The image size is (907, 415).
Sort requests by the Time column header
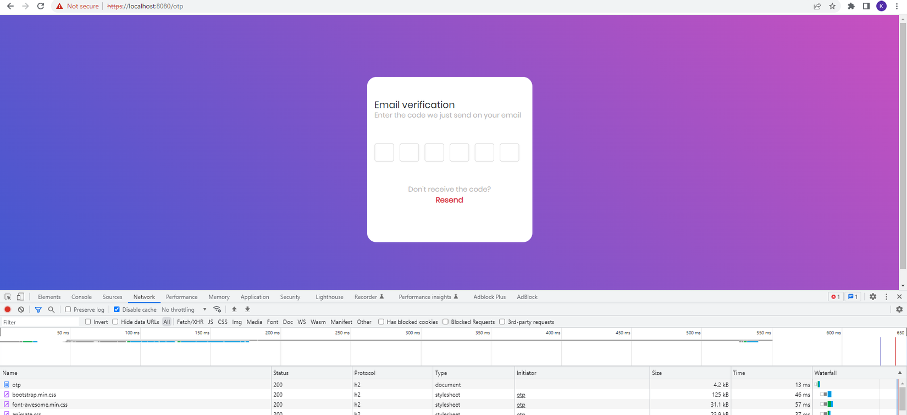click(772, 373)
